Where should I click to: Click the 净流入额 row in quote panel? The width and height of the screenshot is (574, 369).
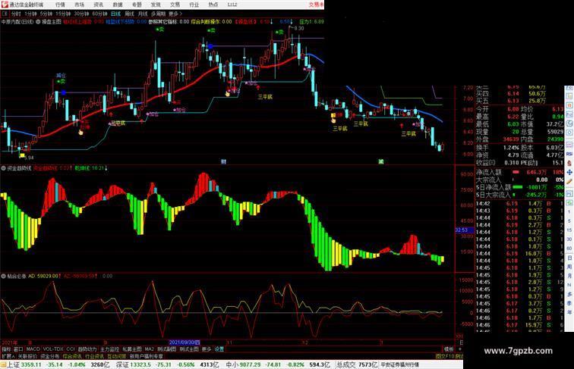click(x=519, y=172)
